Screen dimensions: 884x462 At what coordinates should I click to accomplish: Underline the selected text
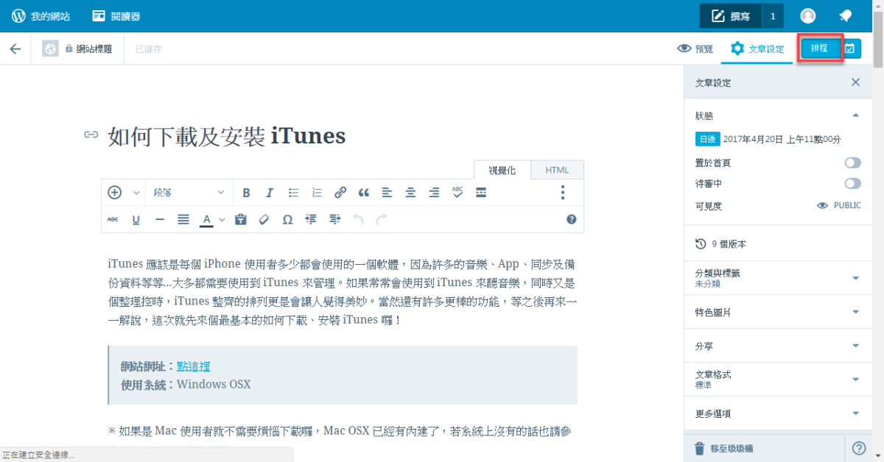point(136,219)
